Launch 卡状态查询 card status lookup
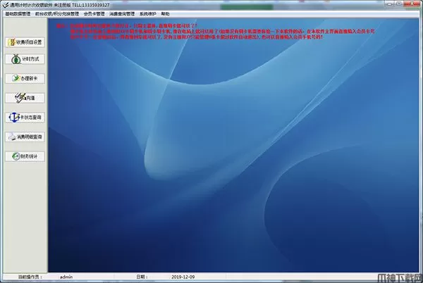423x283 pixels. (25, 118)
